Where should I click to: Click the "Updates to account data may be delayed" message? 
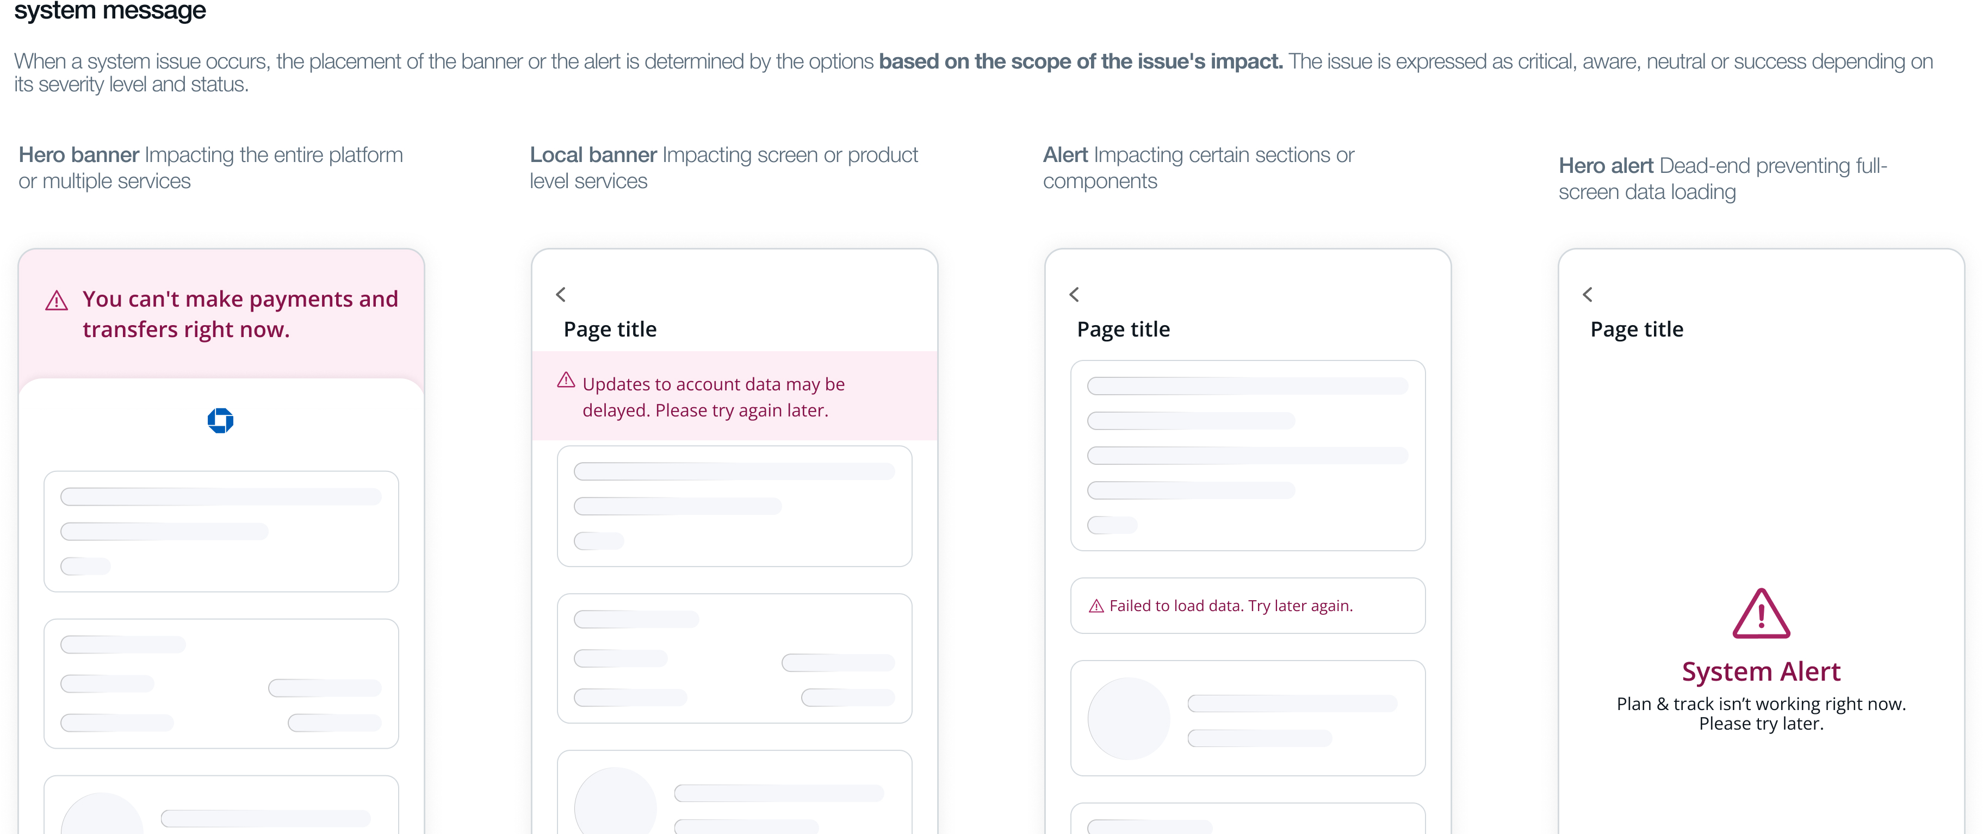click(x=713, y=397)
